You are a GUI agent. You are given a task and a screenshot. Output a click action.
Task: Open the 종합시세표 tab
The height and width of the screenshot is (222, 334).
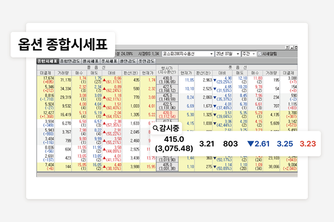coord(47,61)
